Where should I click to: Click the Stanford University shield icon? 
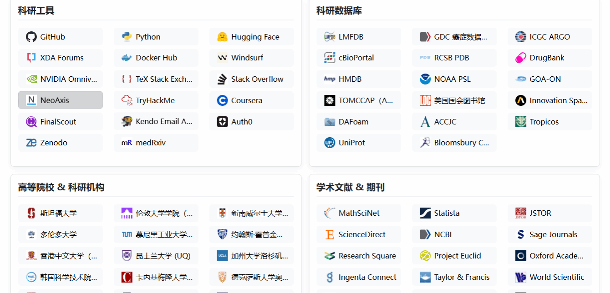[x=31, y=213]
